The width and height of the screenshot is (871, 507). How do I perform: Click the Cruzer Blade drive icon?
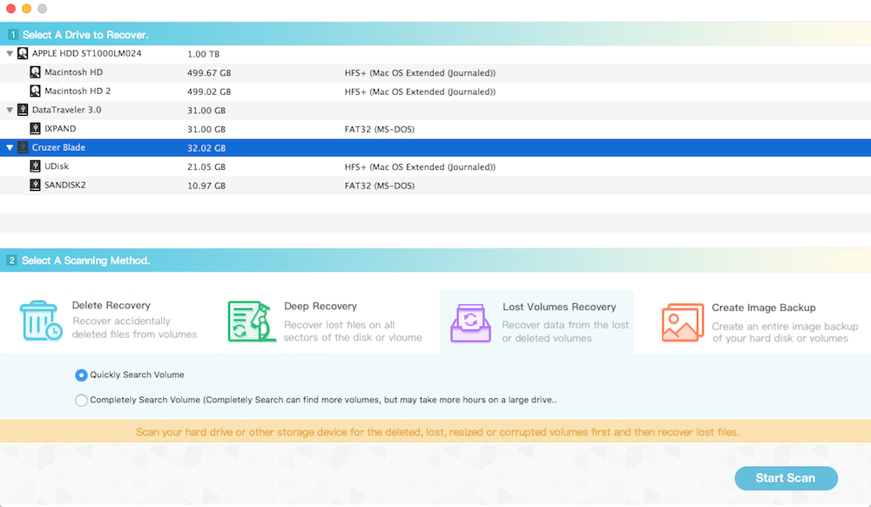click(23, 148)
